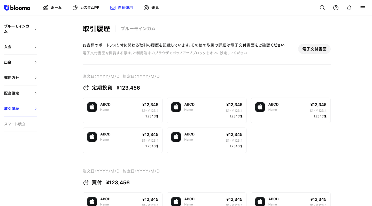
Task: Select スマート積立 in sidebar
Action: pos(21,124)
